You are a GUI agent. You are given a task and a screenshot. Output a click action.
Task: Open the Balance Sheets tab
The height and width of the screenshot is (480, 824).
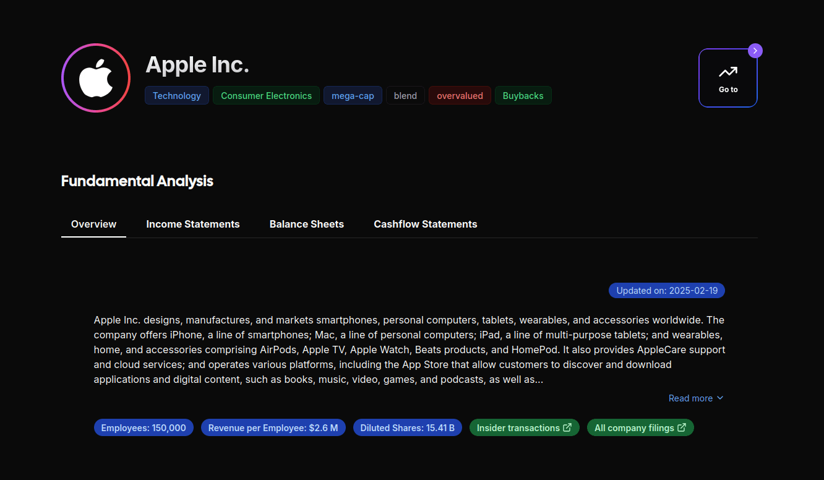(306, 224)
